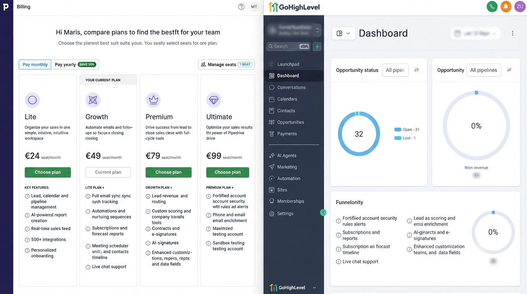Click the Funnelonity 0% progress ring
Screen dimensions: 527x294
coord(493,232)
